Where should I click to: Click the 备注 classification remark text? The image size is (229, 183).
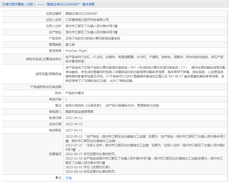click(x=112, y=106)
